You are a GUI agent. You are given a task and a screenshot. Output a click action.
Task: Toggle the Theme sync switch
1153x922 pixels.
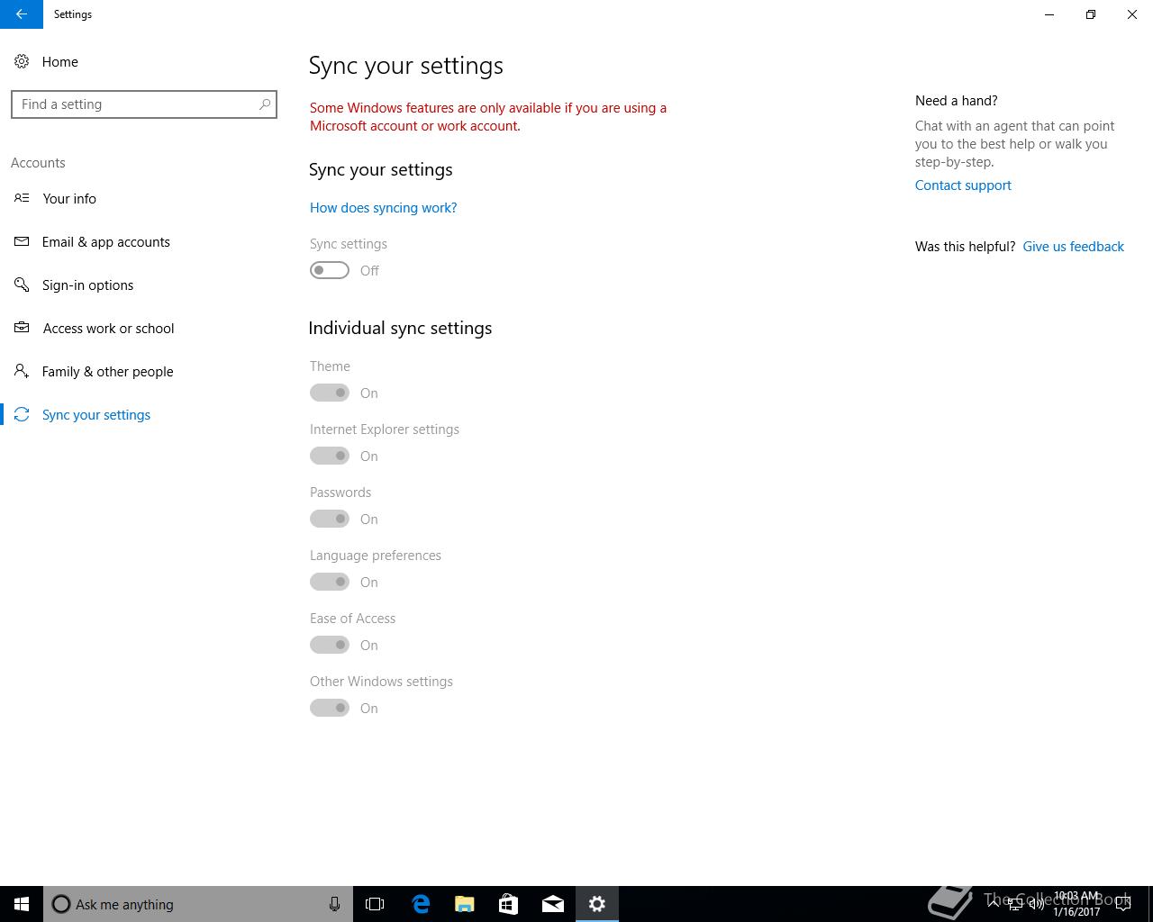pyautogui.click(x=330, y=393)
